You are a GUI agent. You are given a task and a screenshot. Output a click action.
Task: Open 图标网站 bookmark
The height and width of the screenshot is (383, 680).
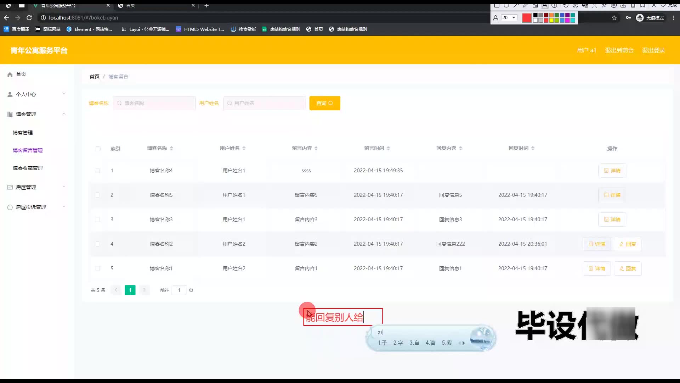click(x=48, y=29)
